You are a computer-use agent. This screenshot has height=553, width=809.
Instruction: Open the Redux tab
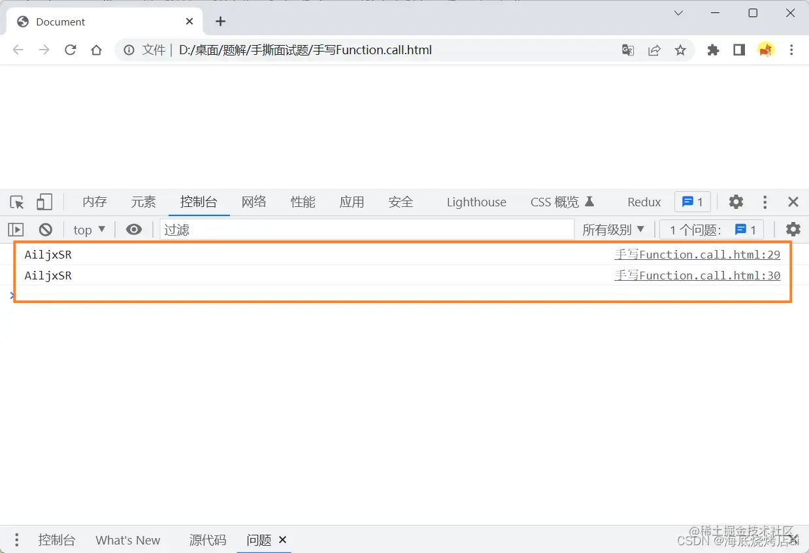coord(644,202)
